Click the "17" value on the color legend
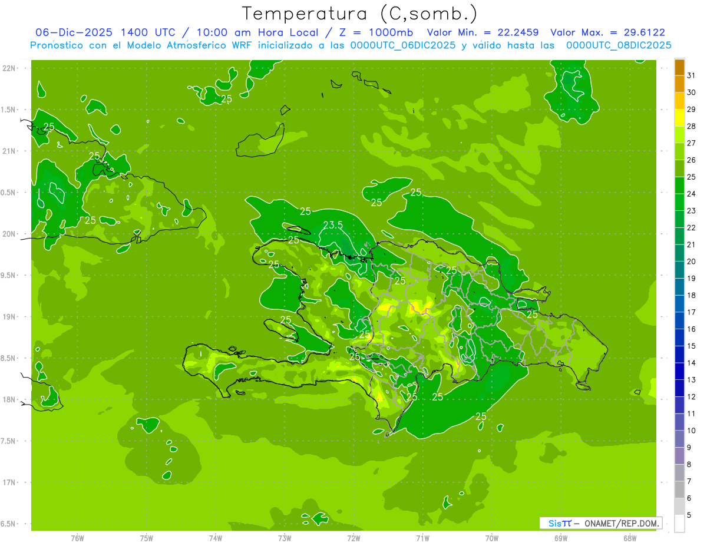Image resolution: width=707 pixels, height=546 pixels. [x=692, y=312]
